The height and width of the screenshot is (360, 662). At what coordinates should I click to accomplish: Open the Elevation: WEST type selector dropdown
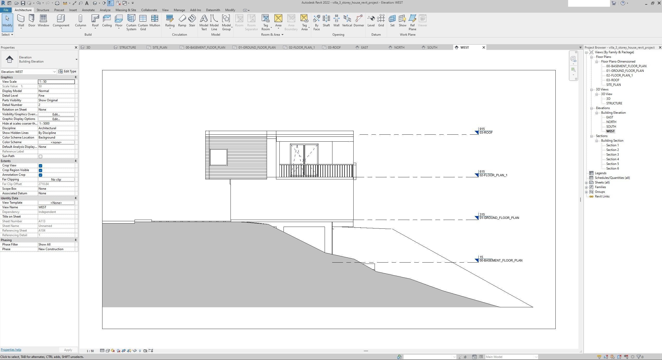coord(54,72)
